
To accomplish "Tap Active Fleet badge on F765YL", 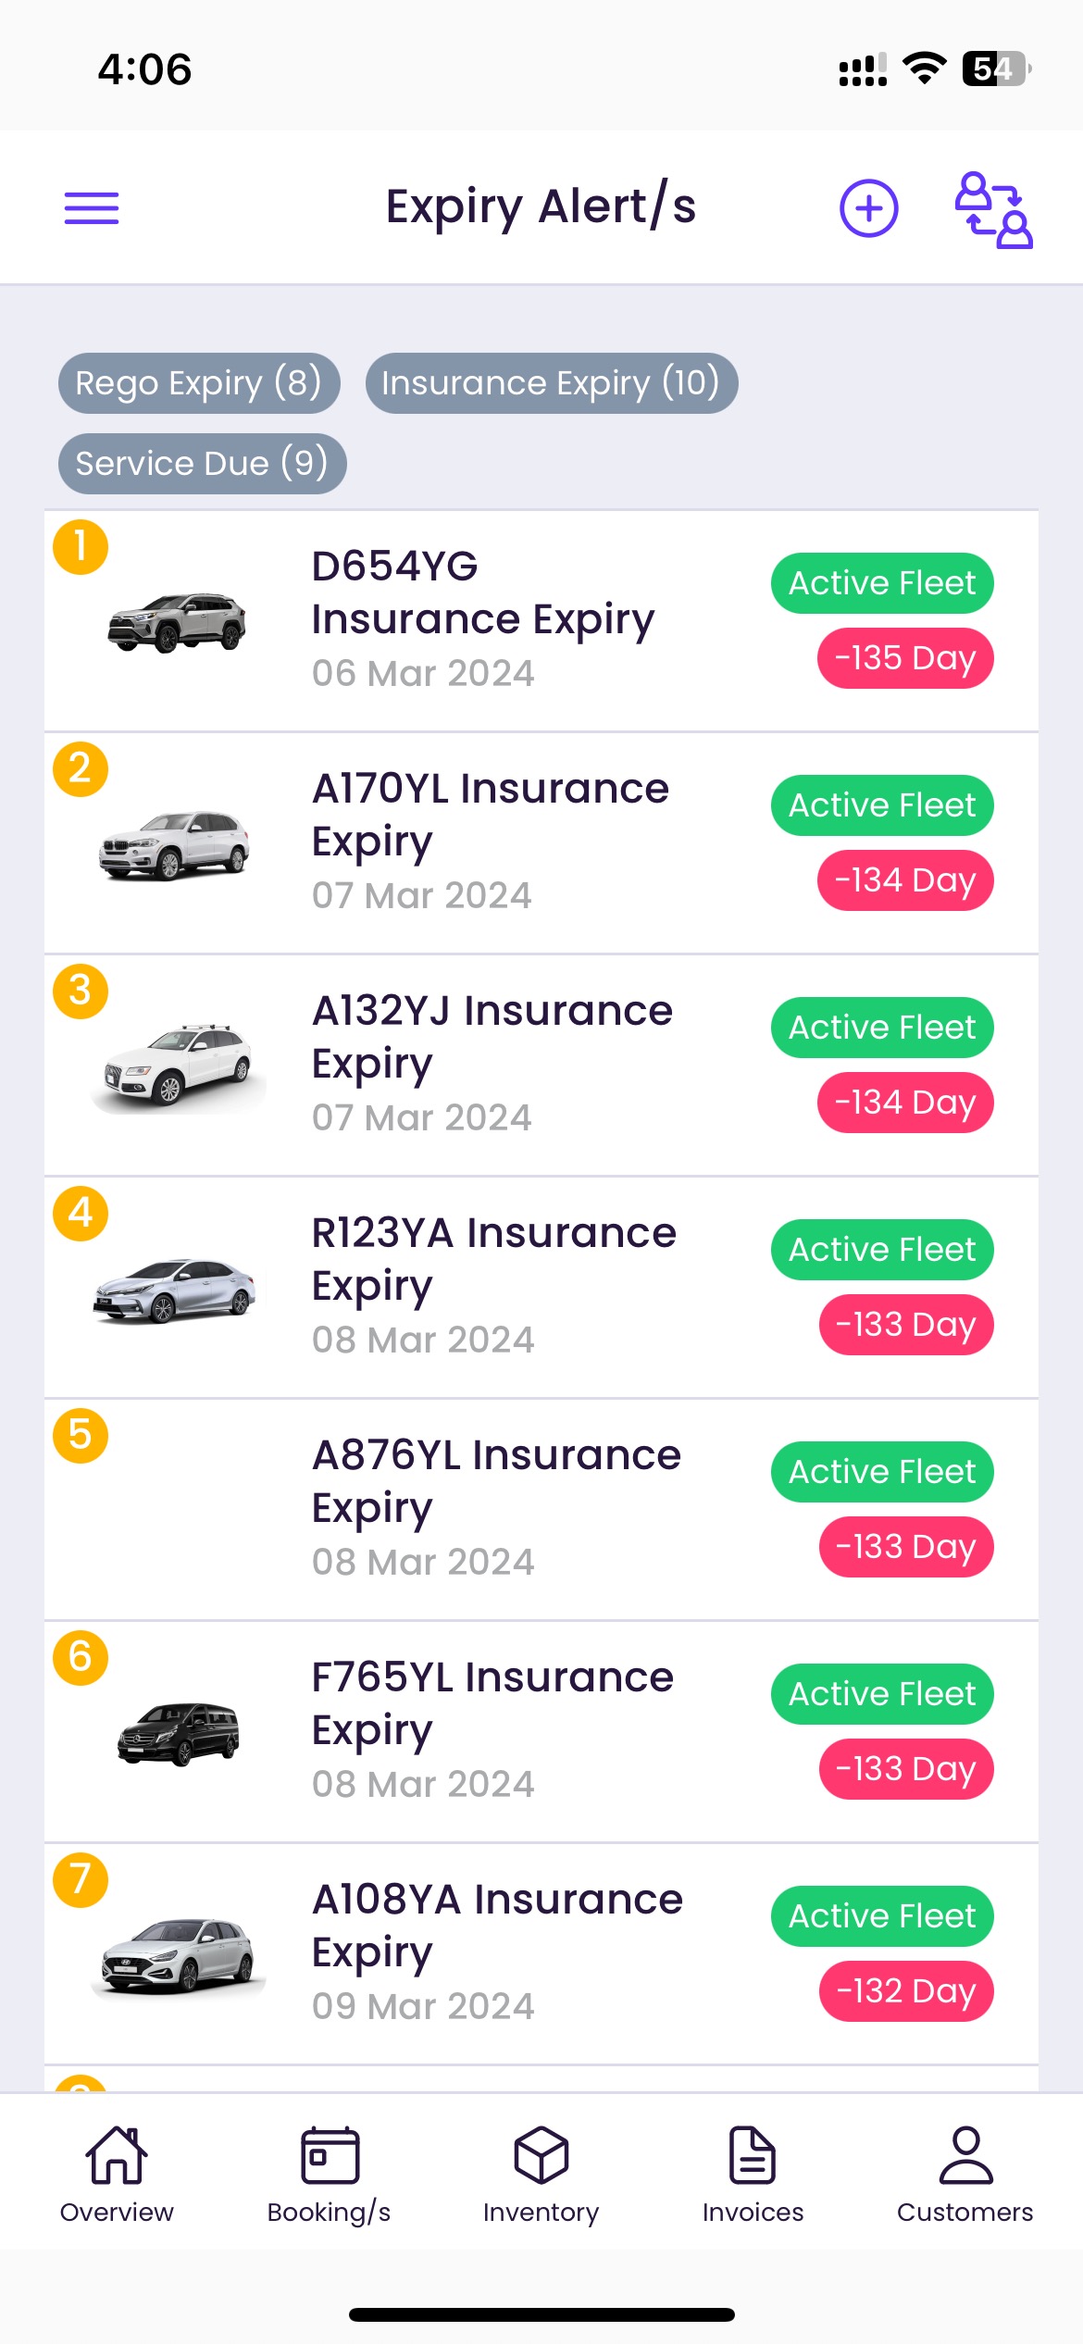I will (x=882, y=1694).
